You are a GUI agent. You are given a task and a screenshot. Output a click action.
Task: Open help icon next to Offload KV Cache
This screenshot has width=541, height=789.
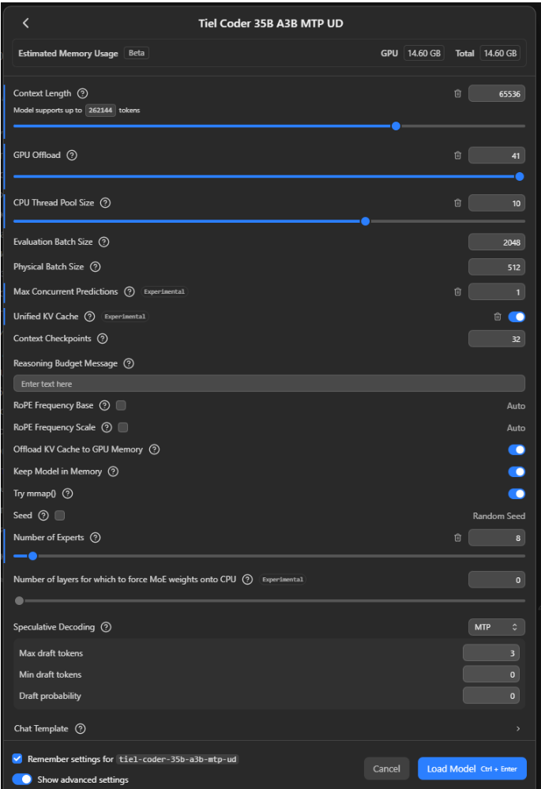pyautogui.click(x=155, y=449)
